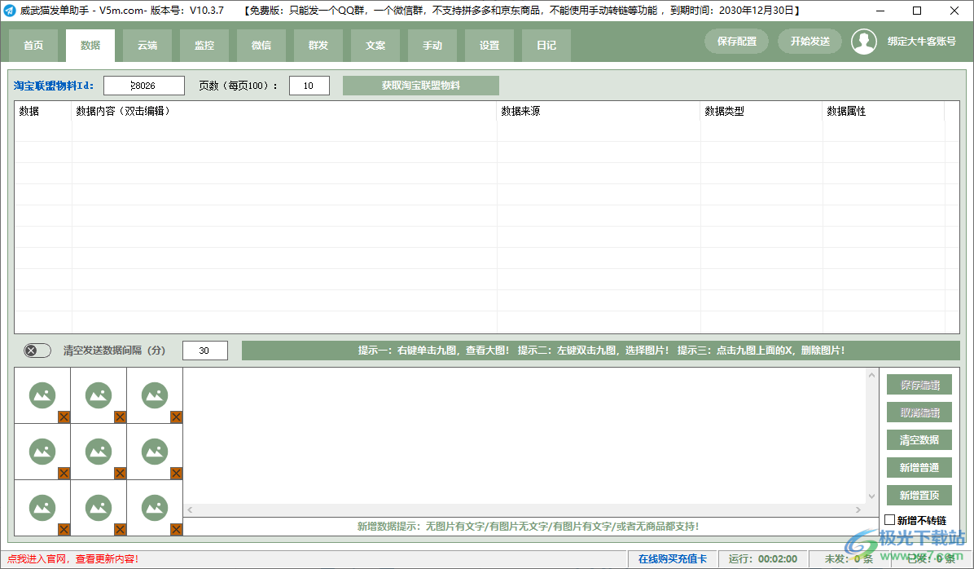Click the 数据内容（双击编辑） column header

[284, 112]
